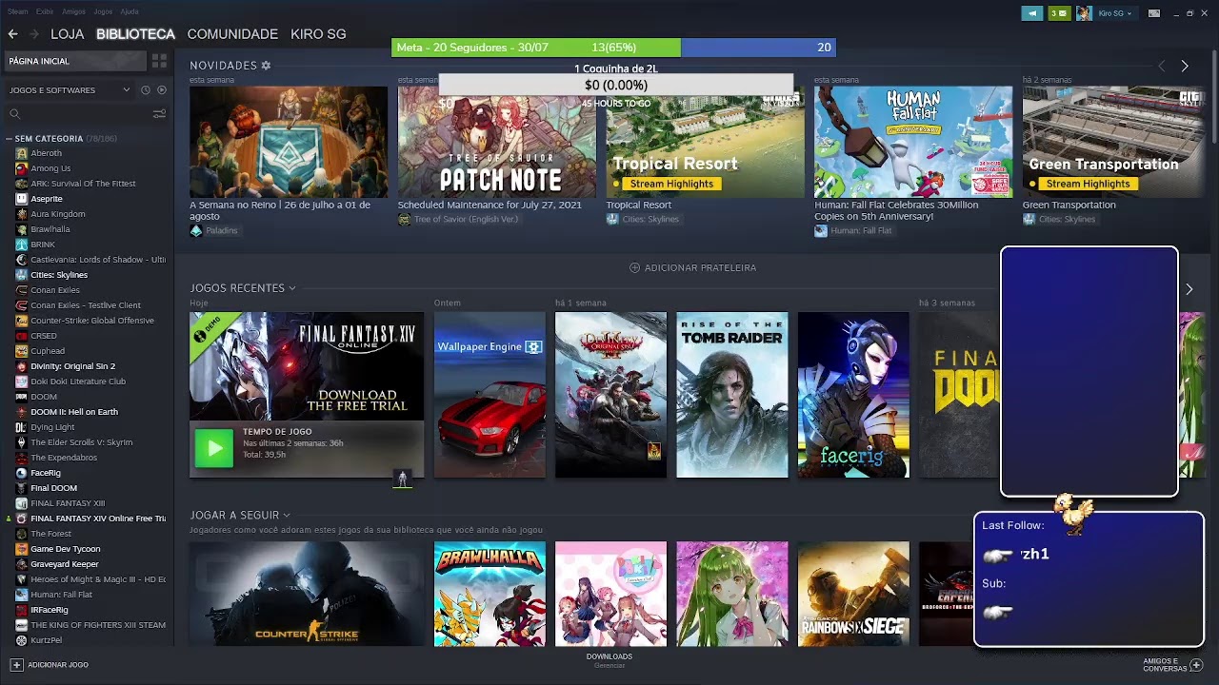This screenshot has width=1219, height=685.
Task: Go back with the left arrow
Action: click(x=12, y=34)
